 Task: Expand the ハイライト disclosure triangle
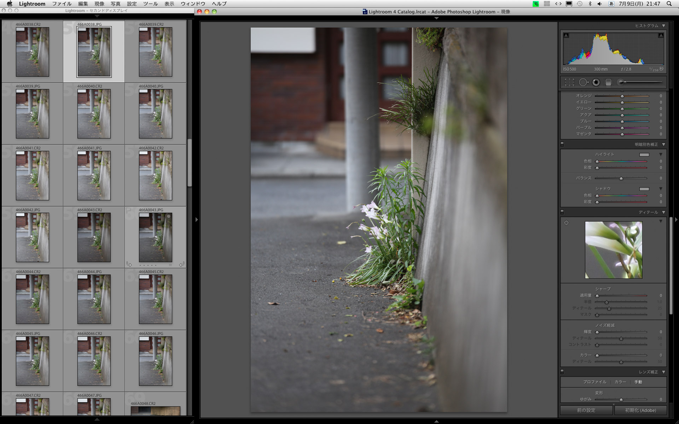661,155
